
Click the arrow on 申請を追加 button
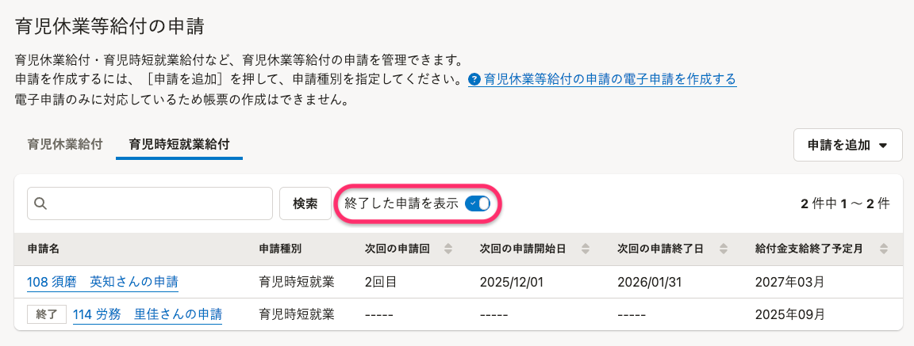pyautogui.click(x=882, y=146)
